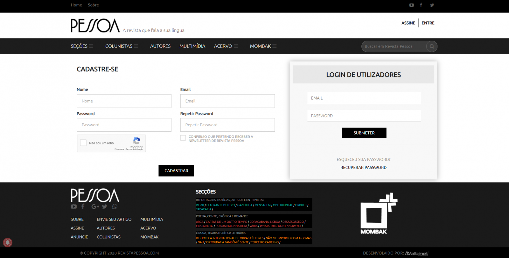Open Facebook page from top bar icon
The width and height of the screenshot is (509, 258).
tap(421, 5)
